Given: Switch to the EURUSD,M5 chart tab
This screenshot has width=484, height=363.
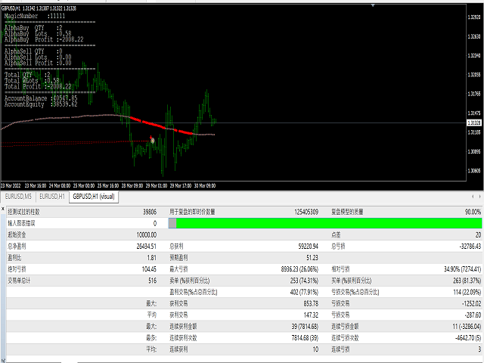Looking at the screenshot, I should click(x=18, y=197).
